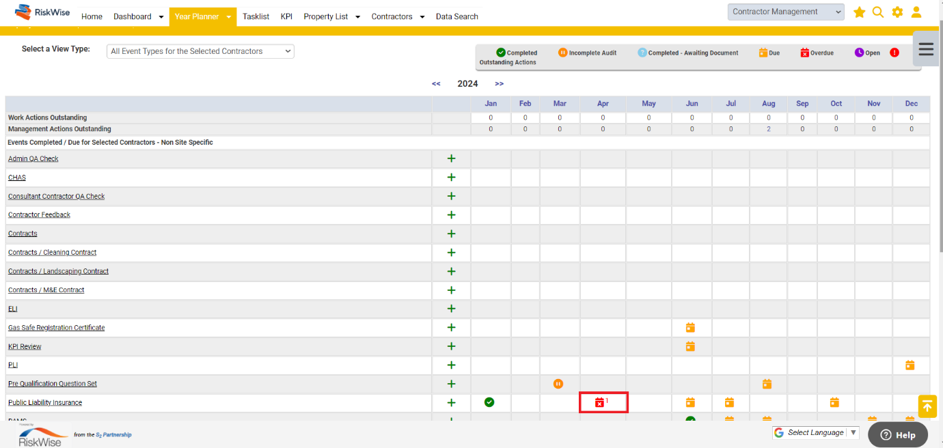The width and height of the screenshot is (943, 448).
Task: Open Public Liability due icon in July
Action: pyautogui.click(x=729, y=403)
